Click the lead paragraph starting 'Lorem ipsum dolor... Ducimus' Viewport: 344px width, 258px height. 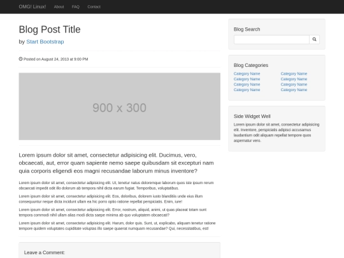pos(117,163)
